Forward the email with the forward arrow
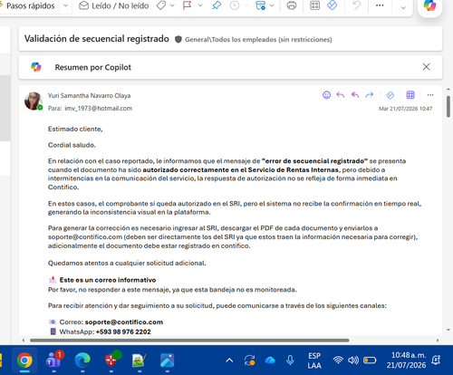453x375 pixels. coord(370,95)
